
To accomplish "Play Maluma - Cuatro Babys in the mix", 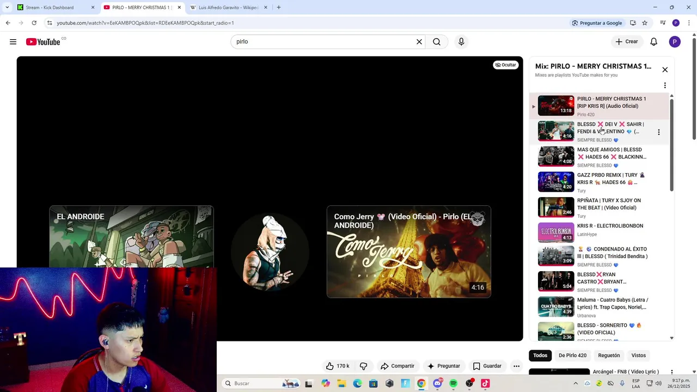I will click(599, 307).
